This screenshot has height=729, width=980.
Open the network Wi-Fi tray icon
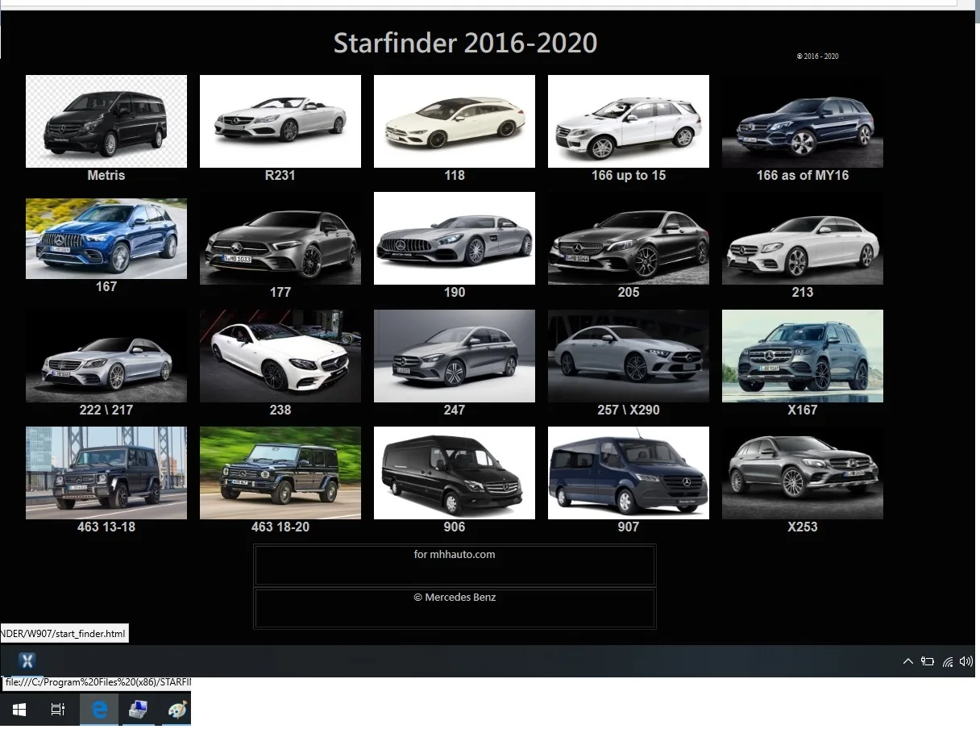pyautogui.click(x=948, y=661)
